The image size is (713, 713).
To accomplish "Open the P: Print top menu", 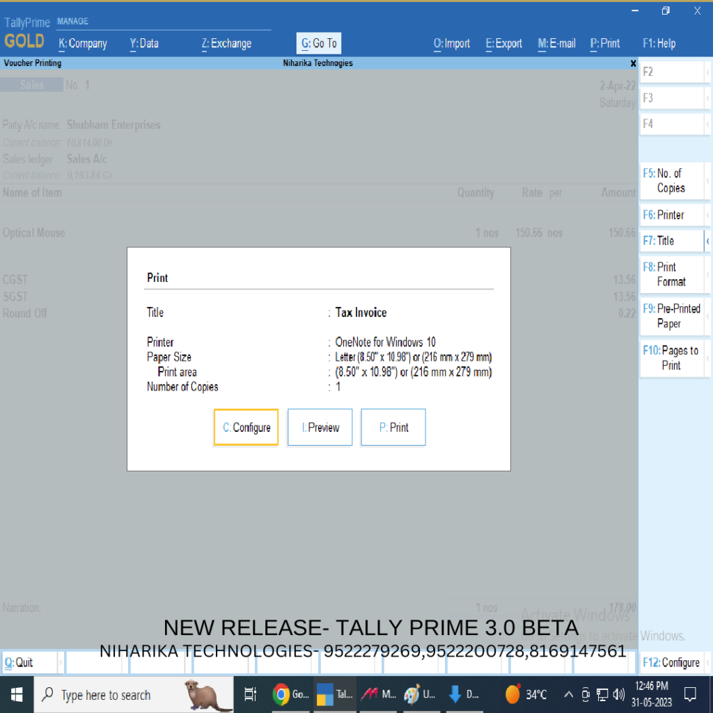I will pyautogui.click(x=605, y=44).
